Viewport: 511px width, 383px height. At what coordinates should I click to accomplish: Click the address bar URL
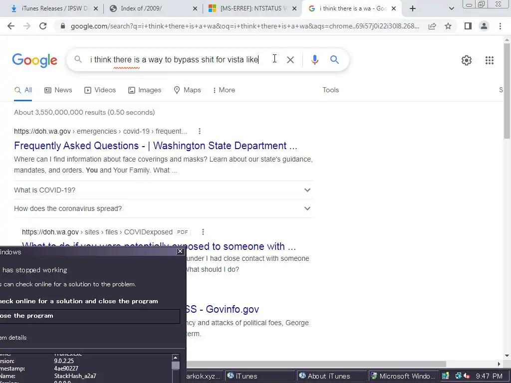point(245,26)
